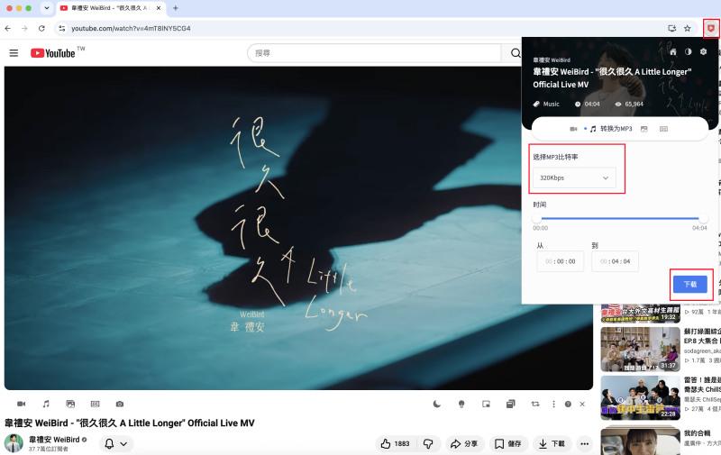The width and height of the screenshot is (721, 455).
Task: Click the end handle of time slider
Action: click(703, 219)
